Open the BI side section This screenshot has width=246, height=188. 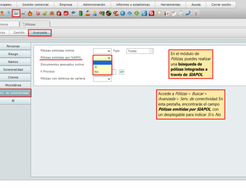point(15,101)
